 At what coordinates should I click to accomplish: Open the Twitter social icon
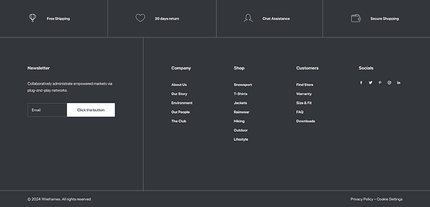coord(370,83)
